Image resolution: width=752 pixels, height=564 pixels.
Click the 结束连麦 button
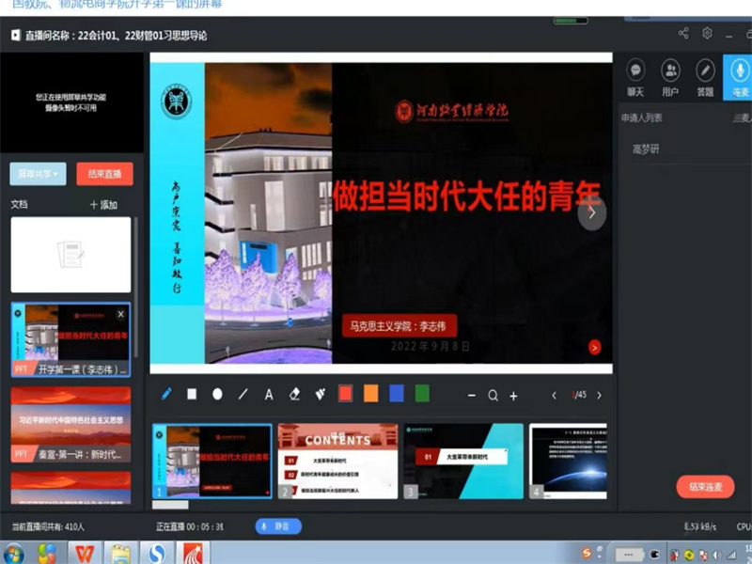click(705, 486)
